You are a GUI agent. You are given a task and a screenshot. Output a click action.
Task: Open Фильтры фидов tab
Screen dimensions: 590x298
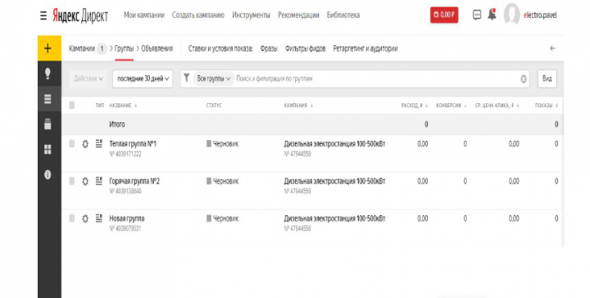click(x=305, y=48)
